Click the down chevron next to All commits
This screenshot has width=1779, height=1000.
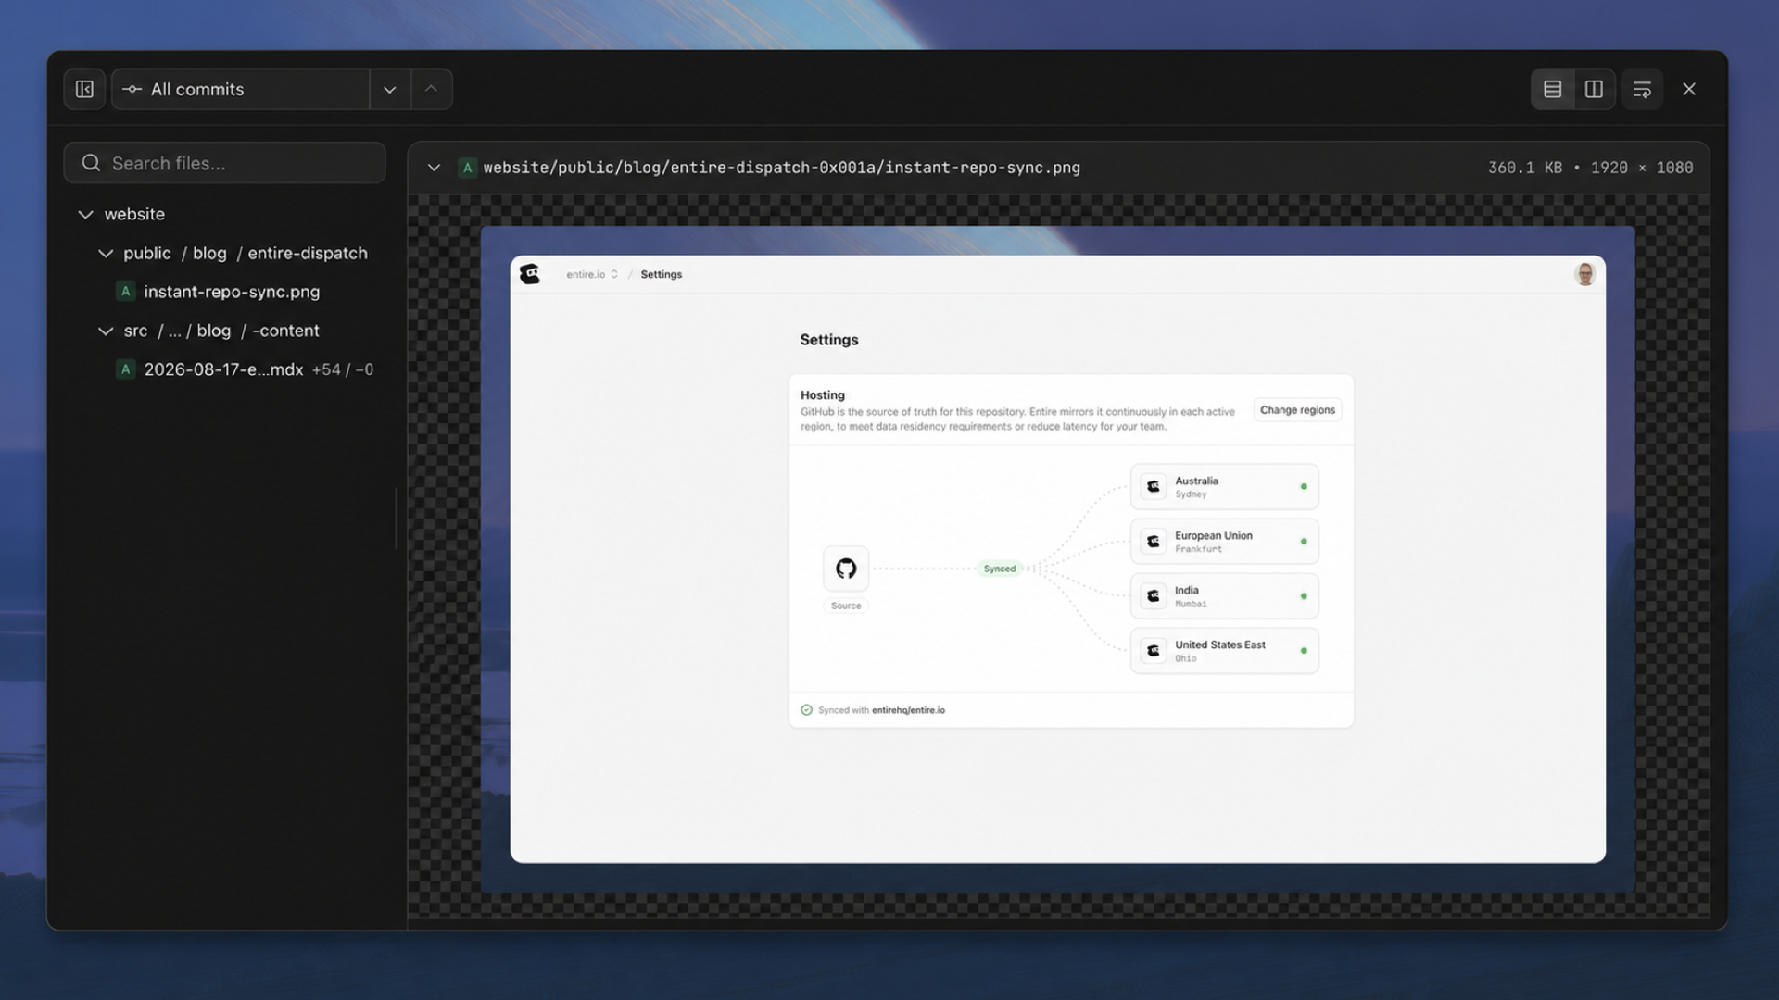(x=390, y=90)
